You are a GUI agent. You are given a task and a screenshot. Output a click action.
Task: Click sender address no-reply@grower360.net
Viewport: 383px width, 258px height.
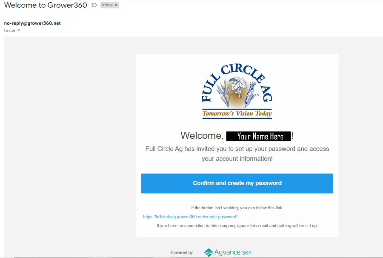coord(32,23)
